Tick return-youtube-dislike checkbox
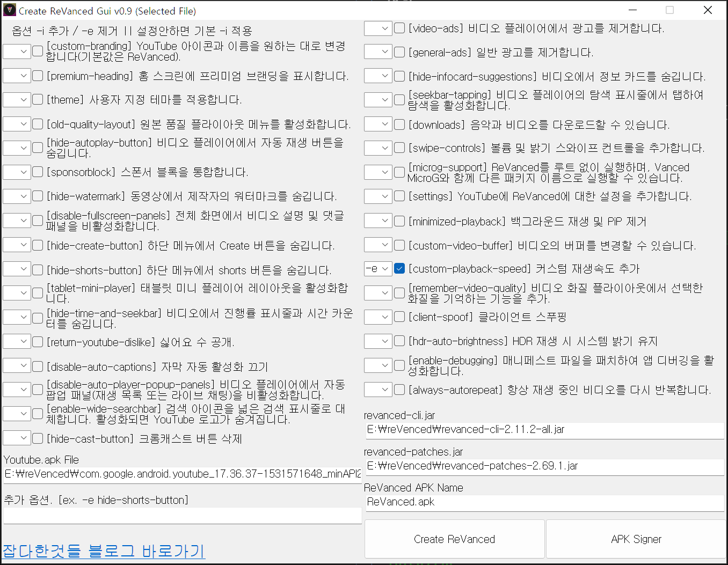728x565 pixels. coord(38,342)
